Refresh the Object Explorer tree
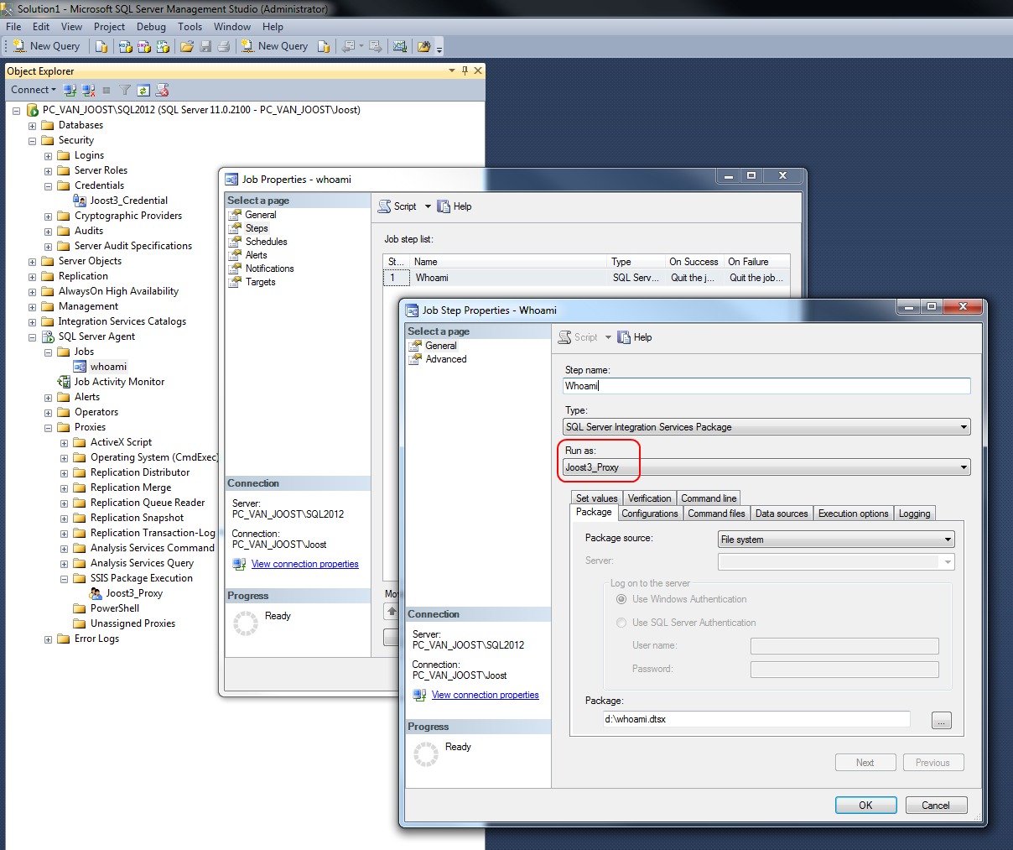The height and width of the screenshot is (850, 1013). pos(143,89)
